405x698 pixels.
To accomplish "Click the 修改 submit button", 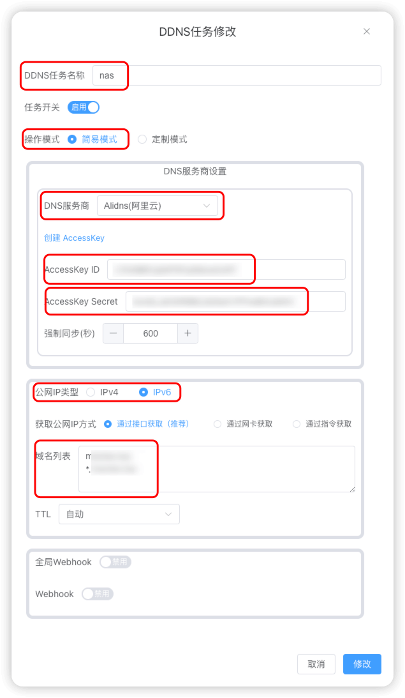I will [x=362, y=664].
